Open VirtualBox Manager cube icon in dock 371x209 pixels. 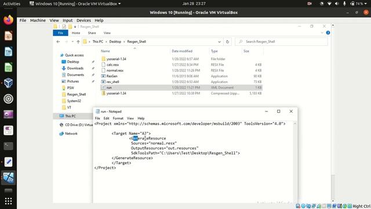pos(8,83)
